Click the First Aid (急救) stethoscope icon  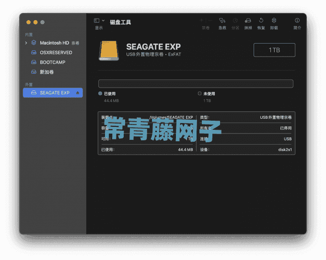coord(222,21)
